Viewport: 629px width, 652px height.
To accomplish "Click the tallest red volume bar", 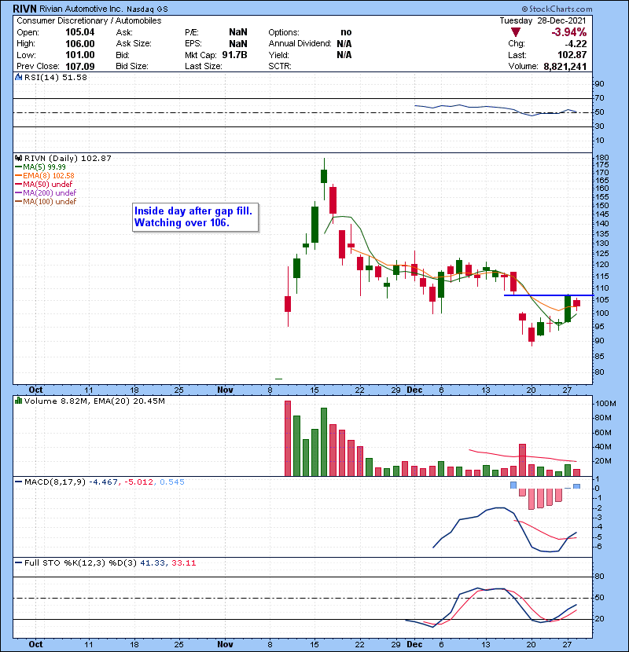I will coord(288,438).
